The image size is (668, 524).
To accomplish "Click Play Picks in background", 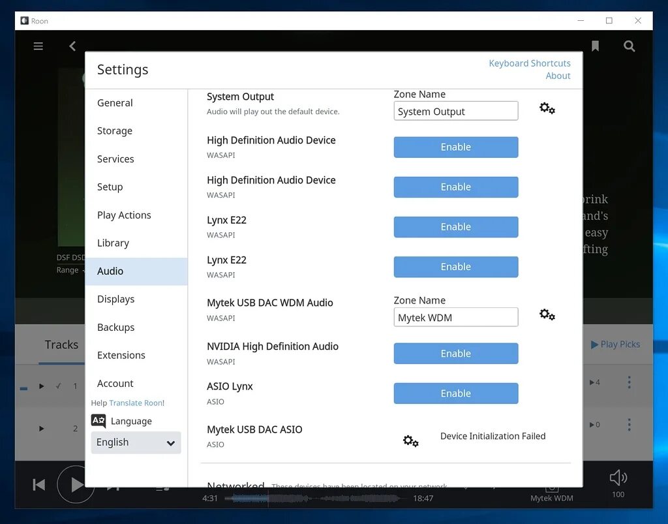I will [x=615, y=344].
